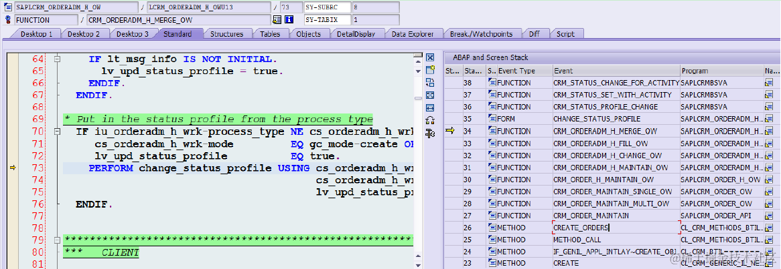Image resolution: width=781 pixels, height=269 pixels.
Task: Open the Script tab
Action: point(565,34)
